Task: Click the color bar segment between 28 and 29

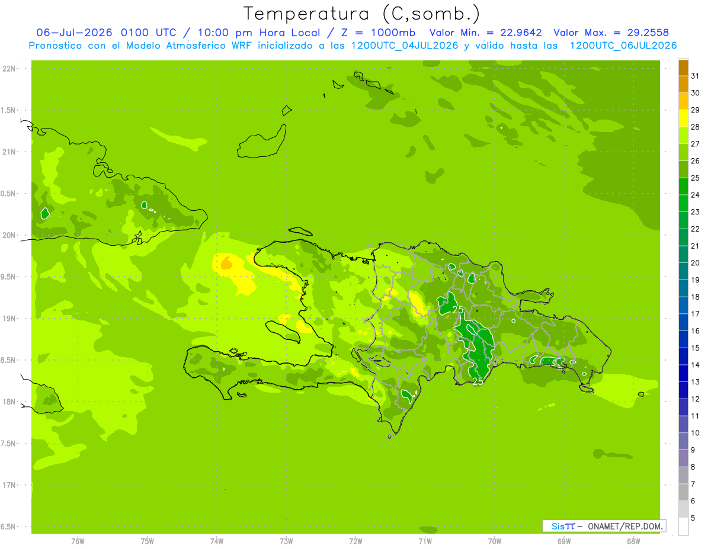Action: tap(683, 118)
